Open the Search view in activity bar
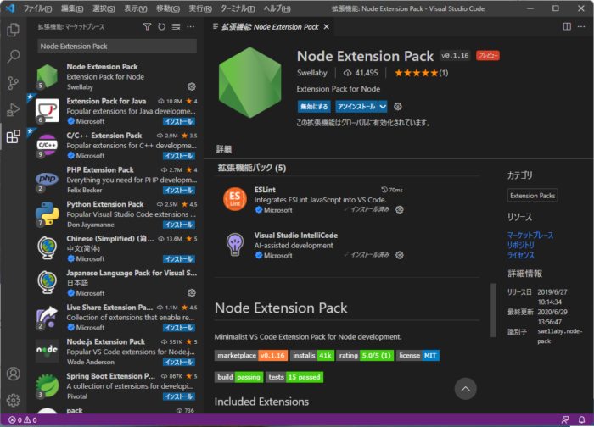Image resolution: width=594 pixels, height=427 pixels. 14,57
